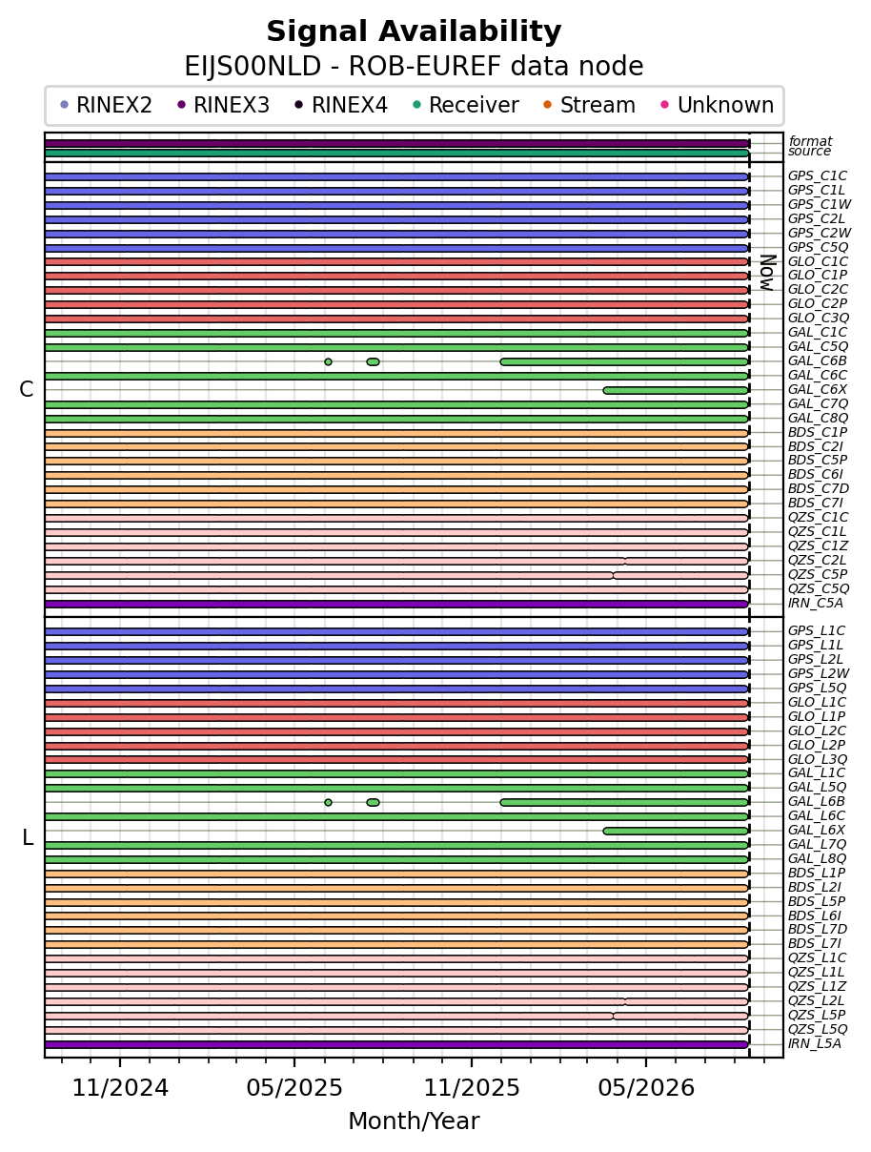The height and width of the screenshot is (1152, 871).
Task: Click the short segment on GAL_L6B row
Action: [373, 802]
